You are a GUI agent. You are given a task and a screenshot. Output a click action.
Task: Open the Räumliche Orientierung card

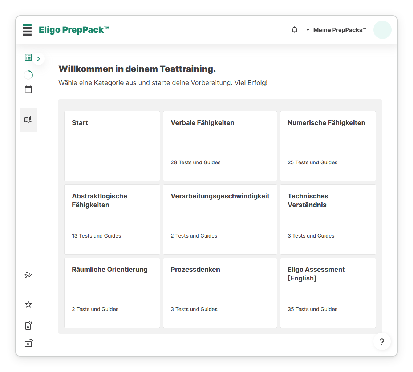point(112,293)
